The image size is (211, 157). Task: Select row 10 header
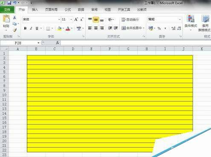pos(4,95)
